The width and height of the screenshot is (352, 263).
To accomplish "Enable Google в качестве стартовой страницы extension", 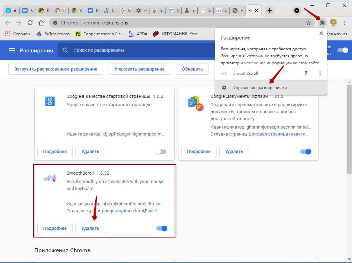I will click(x=161, y=152).
